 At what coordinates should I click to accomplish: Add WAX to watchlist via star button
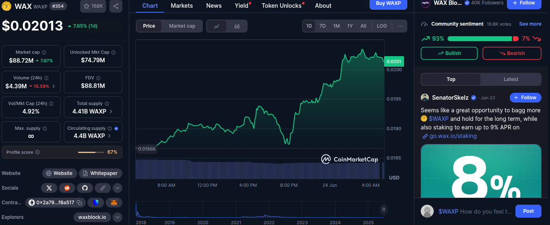click(x=93, y=6)
